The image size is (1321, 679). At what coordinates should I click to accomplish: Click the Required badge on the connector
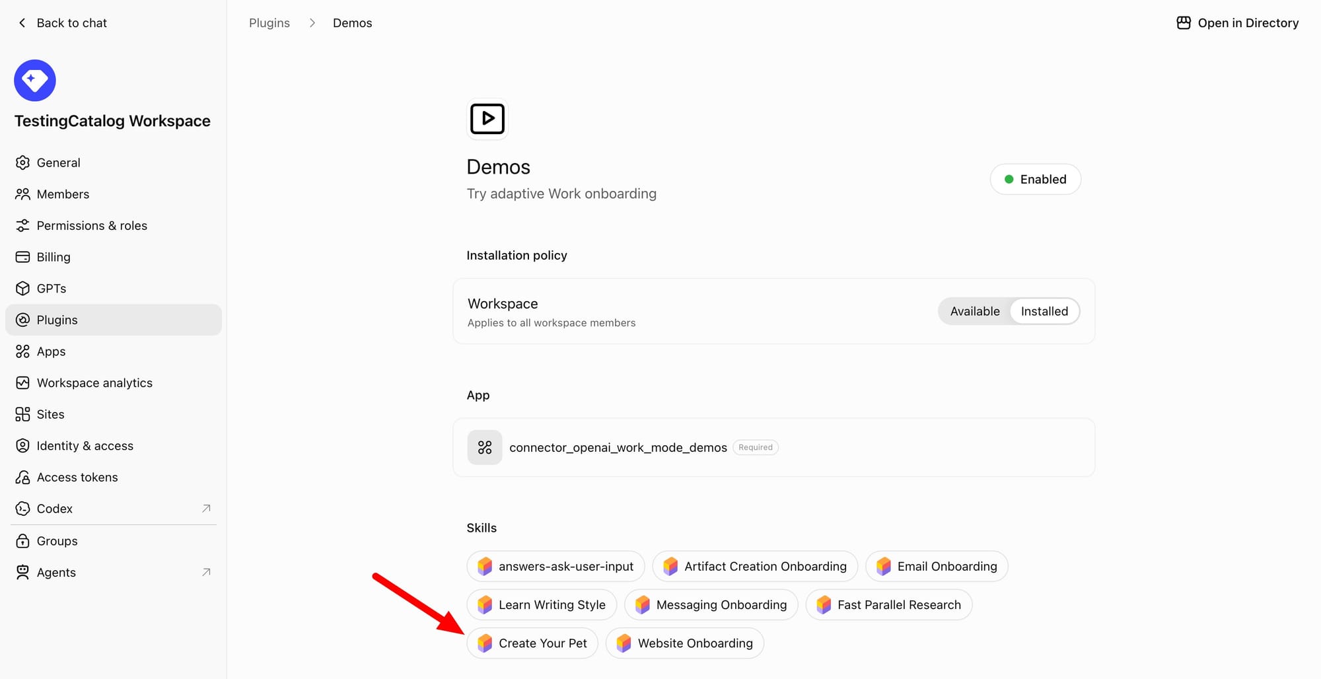(x=756, y=448)
